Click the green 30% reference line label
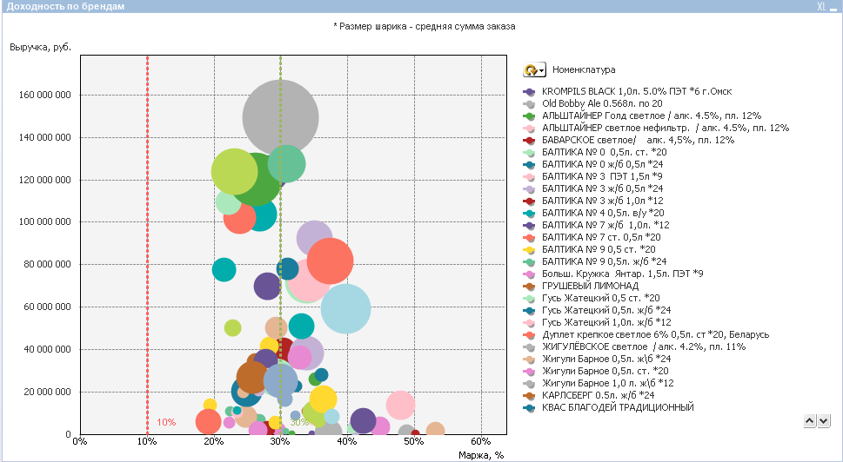843x462 pixels. 299,422
